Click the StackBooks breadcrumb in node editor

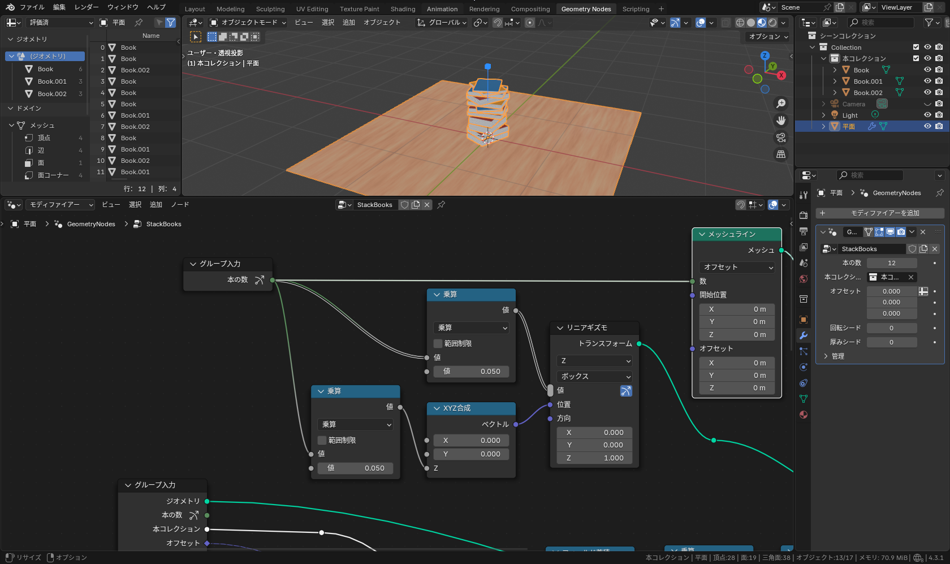(163, 224)
